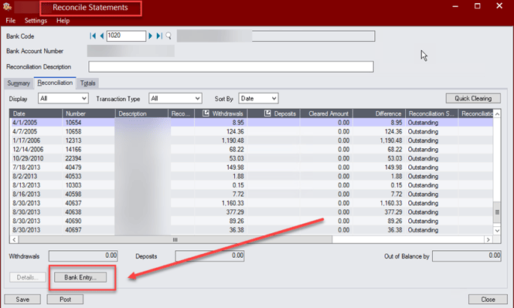Image resolution: width=514 pixels, height=308 pixels.
Task: Click withdrawal amount 7.72
Action: [237, 194]
